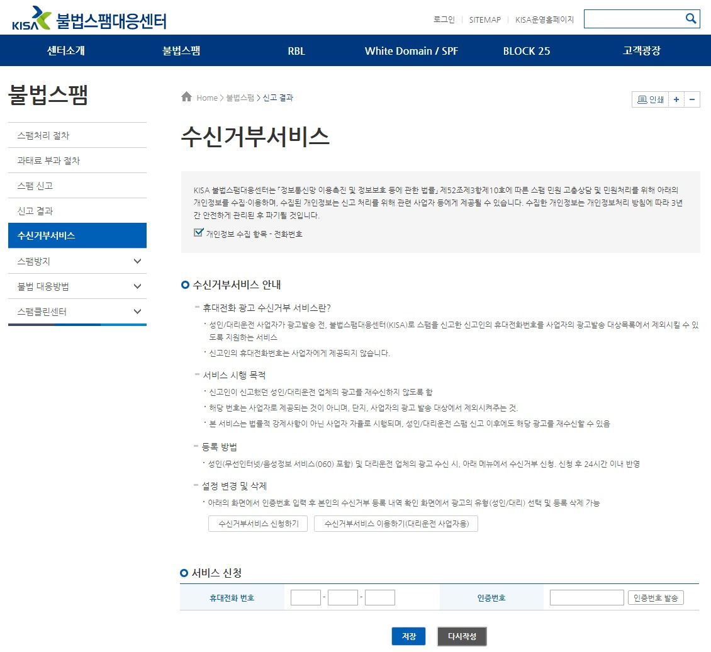Expand the 불법 대응방법 sidebar section
This screenshot has width=711, height=652.
coord(77,286)
